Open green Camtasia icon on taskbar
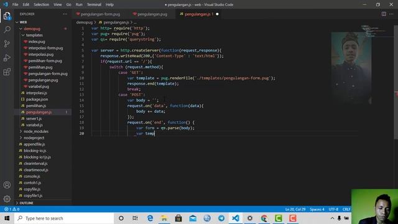 (279, 218)
